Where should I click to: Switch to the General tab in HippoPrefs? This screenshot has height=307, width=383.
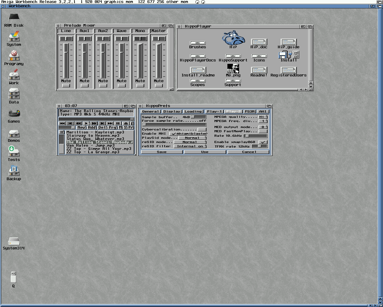click(x=151, y=112)
